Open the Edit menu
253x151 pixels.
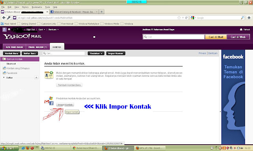coord(9,7)
